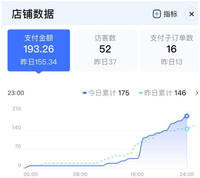Click the 店铺数据 title
Screen dimensions: 200x178
(x=33, y=14)
